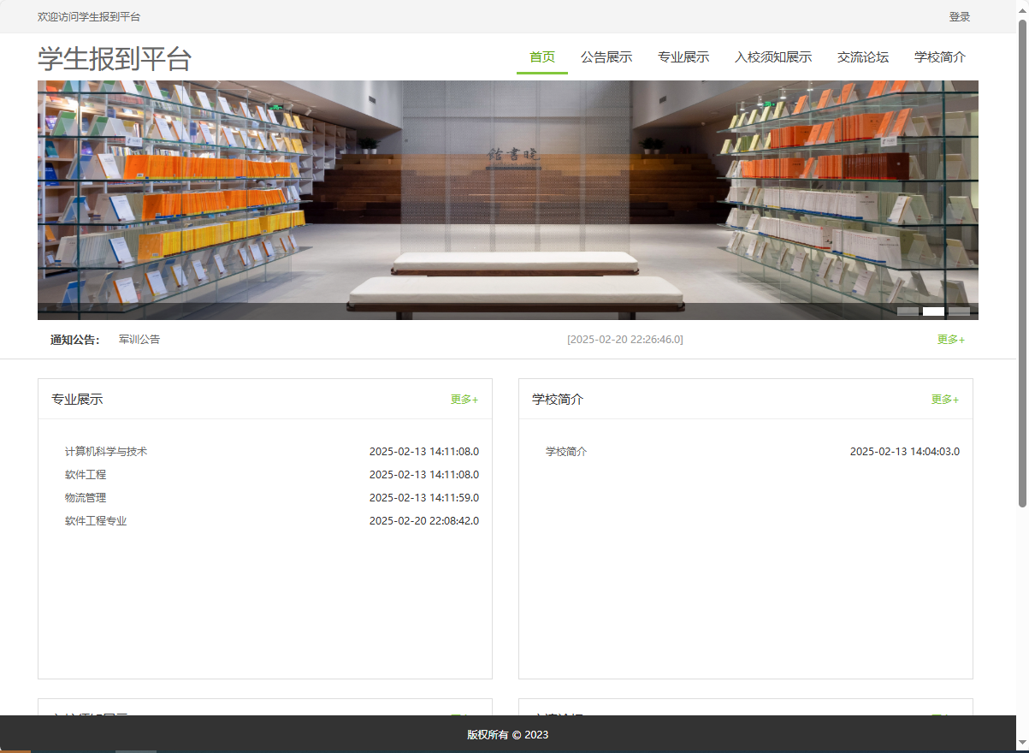The width and height of the screenshot is (1029, 753).
Task: Click 更多+ next to 通知公告
Action: pyautogui.click(x=949, y=339)
